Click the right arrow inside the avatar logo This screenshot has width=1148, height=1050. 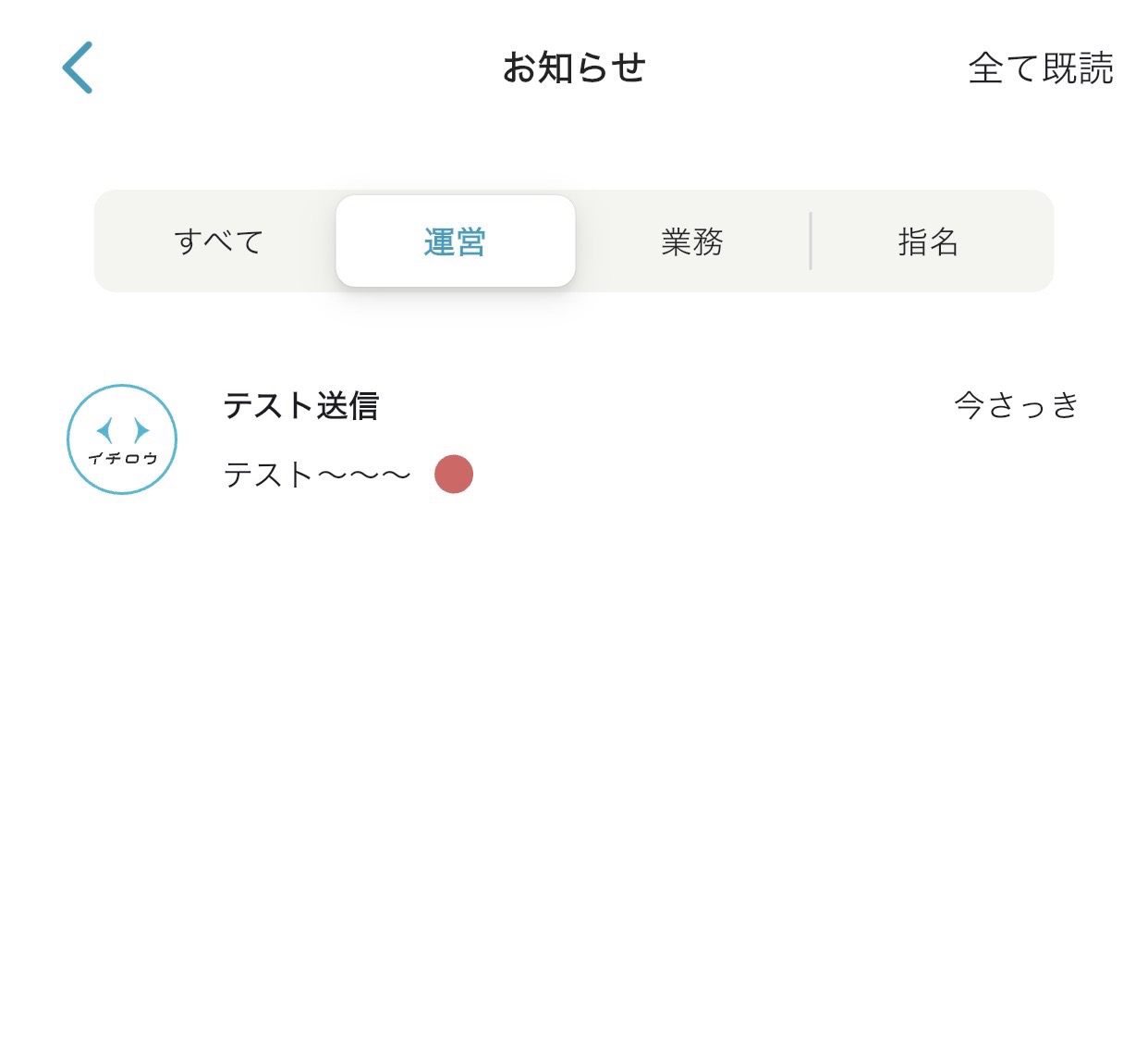pos(140,429)
